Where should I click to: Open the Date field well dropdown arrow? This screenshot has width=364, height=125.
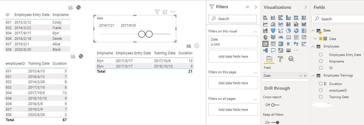coord(301,76)
